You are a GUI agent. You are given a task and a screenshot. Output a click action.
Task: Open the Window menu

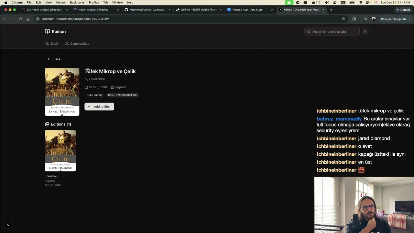click(117, 2)
